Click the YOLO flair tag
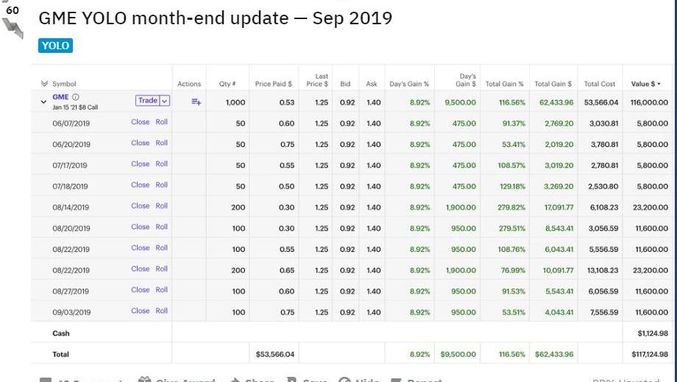 (55, 46)
